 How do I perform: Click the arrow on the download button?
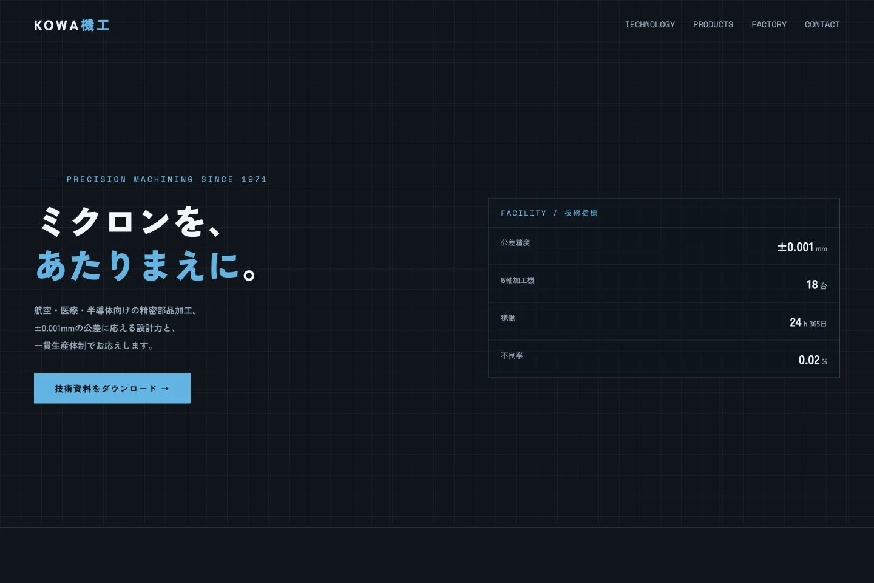coord(165,389)
